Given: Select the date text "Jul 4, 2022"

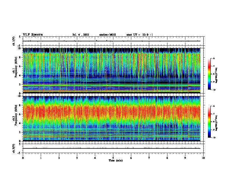Looking at the screenshot, I should (x=81, y=35).
